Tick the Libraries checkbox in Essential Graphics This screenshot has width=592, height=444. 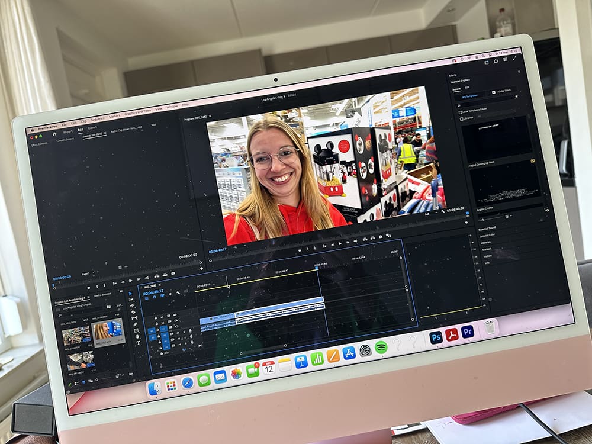[x=461, y=118]
